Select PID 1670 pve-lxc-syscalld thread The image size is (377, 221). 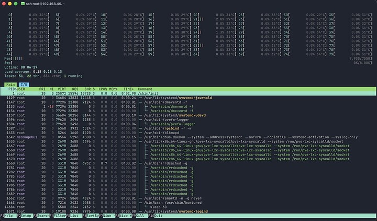coord(188,159)
